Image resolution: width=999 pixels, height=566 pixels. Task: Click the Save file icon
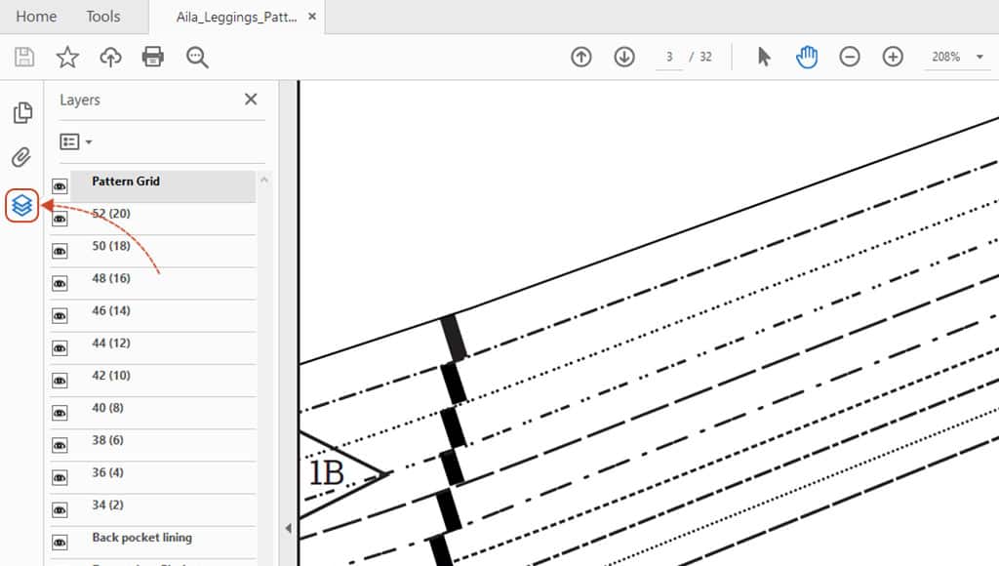point(24,58)
